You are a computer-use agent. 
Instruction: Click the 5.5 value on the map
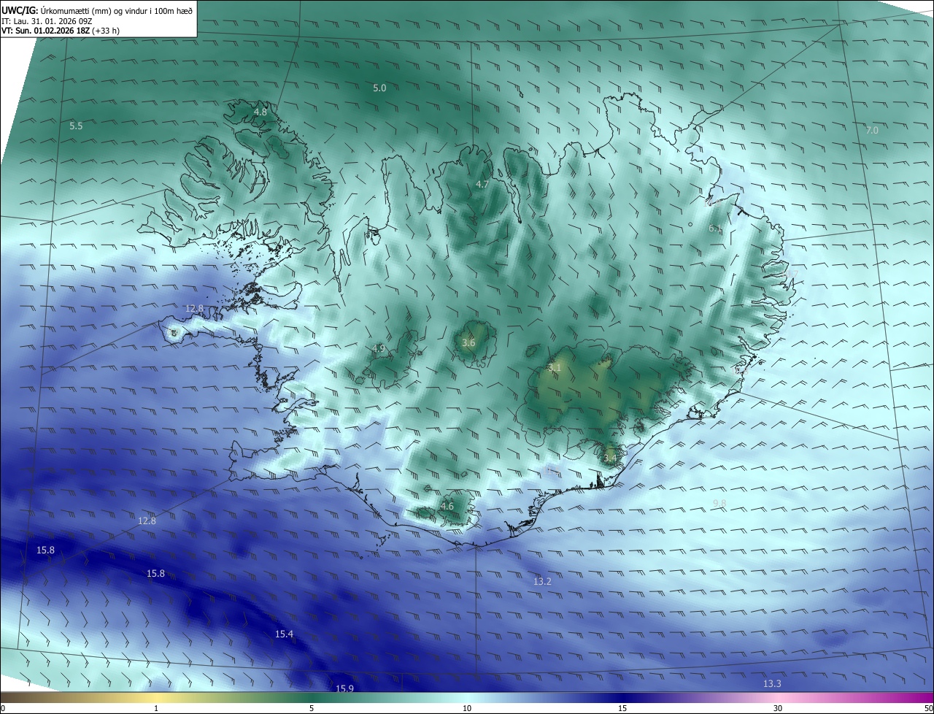[x=76, y=126]
